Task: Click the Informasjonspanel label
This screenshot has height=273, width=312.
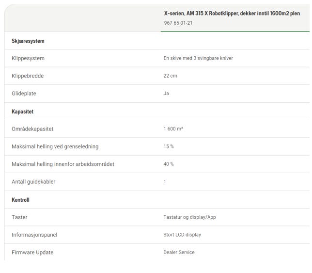Action: click(x=34, y=235)
